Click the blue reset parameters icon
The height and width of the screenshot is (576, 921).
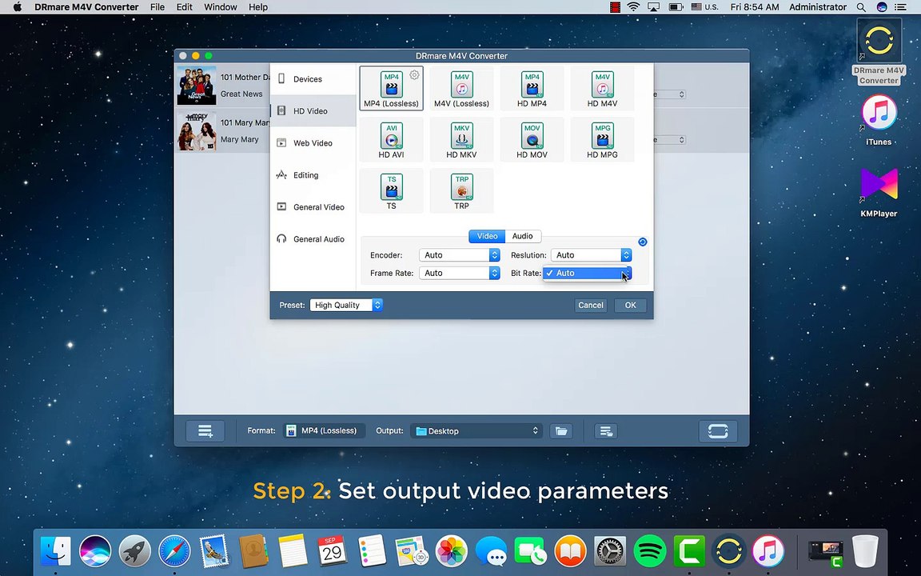click(643, 242)
